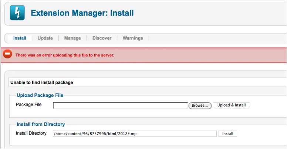Click the Upload Package File legend

click(x=40, y=95)
